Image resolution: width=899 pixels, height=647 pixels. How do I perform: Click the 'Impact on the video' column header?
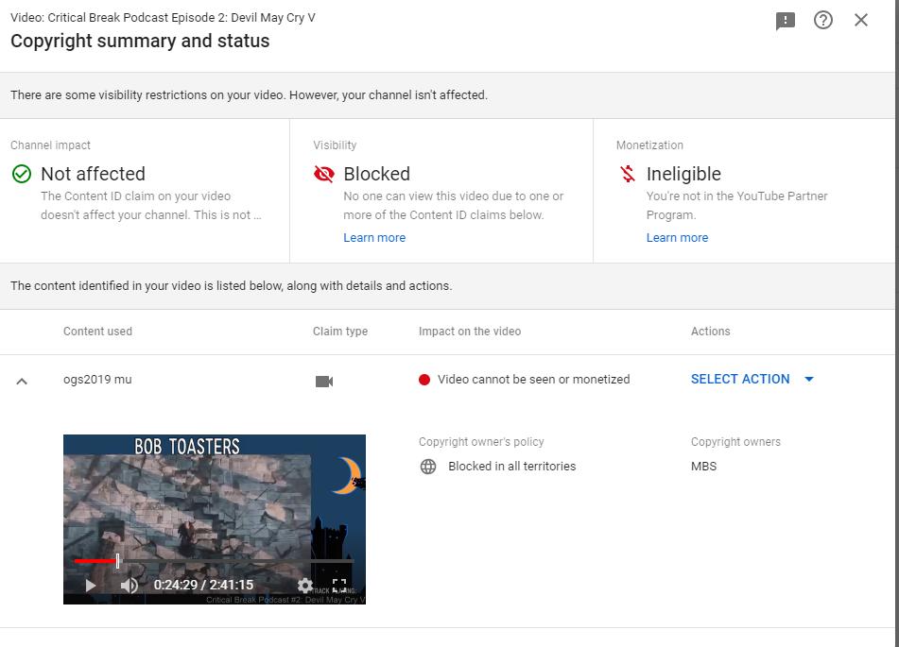(470, 332)
